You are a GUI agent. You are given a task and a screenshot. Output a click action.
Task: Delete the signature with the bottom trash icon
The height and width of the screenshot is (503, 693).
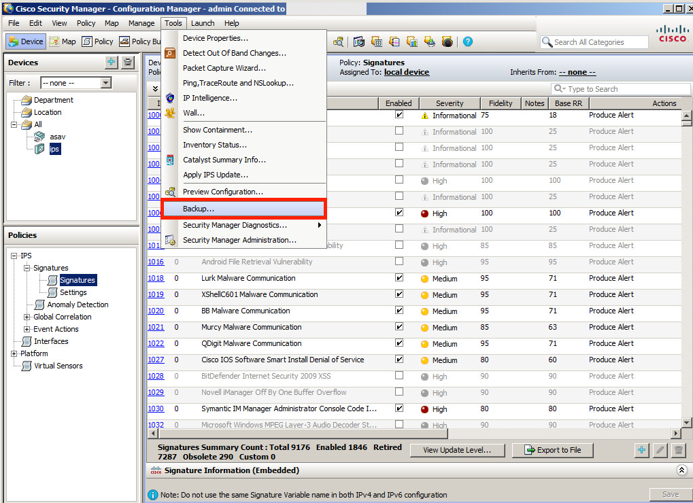[679, 450]
